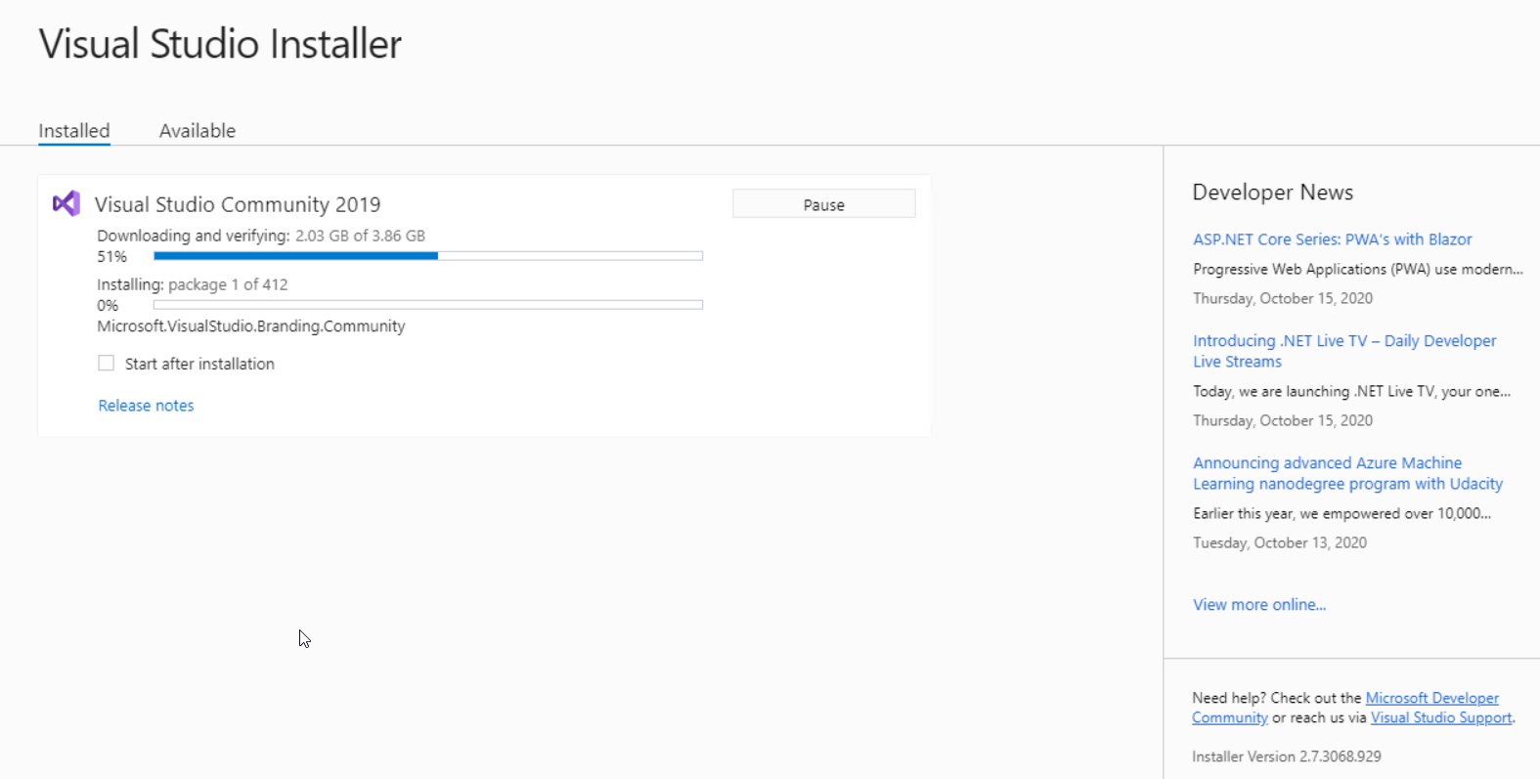This screenshot has width=1540, height=779.
Task: Open Introducing .NET Live TV article
Action: point(1344,341)
